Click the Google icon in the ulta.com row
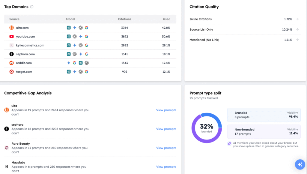Viewport: 307px width, 174px height. click(87, 28)
